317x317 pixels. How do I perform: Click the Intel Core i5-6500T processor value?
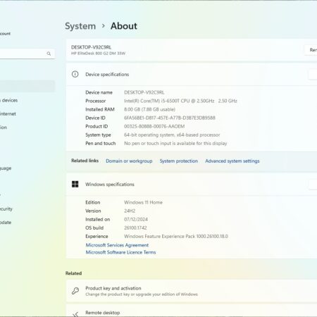point(180,101)
